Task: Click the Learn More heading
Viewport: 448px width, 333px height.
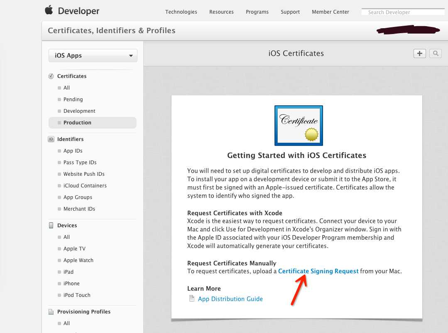Action: tap(204, 289)
